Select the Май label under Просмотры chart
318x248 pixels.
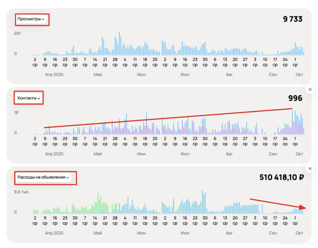tap(98, 75)
